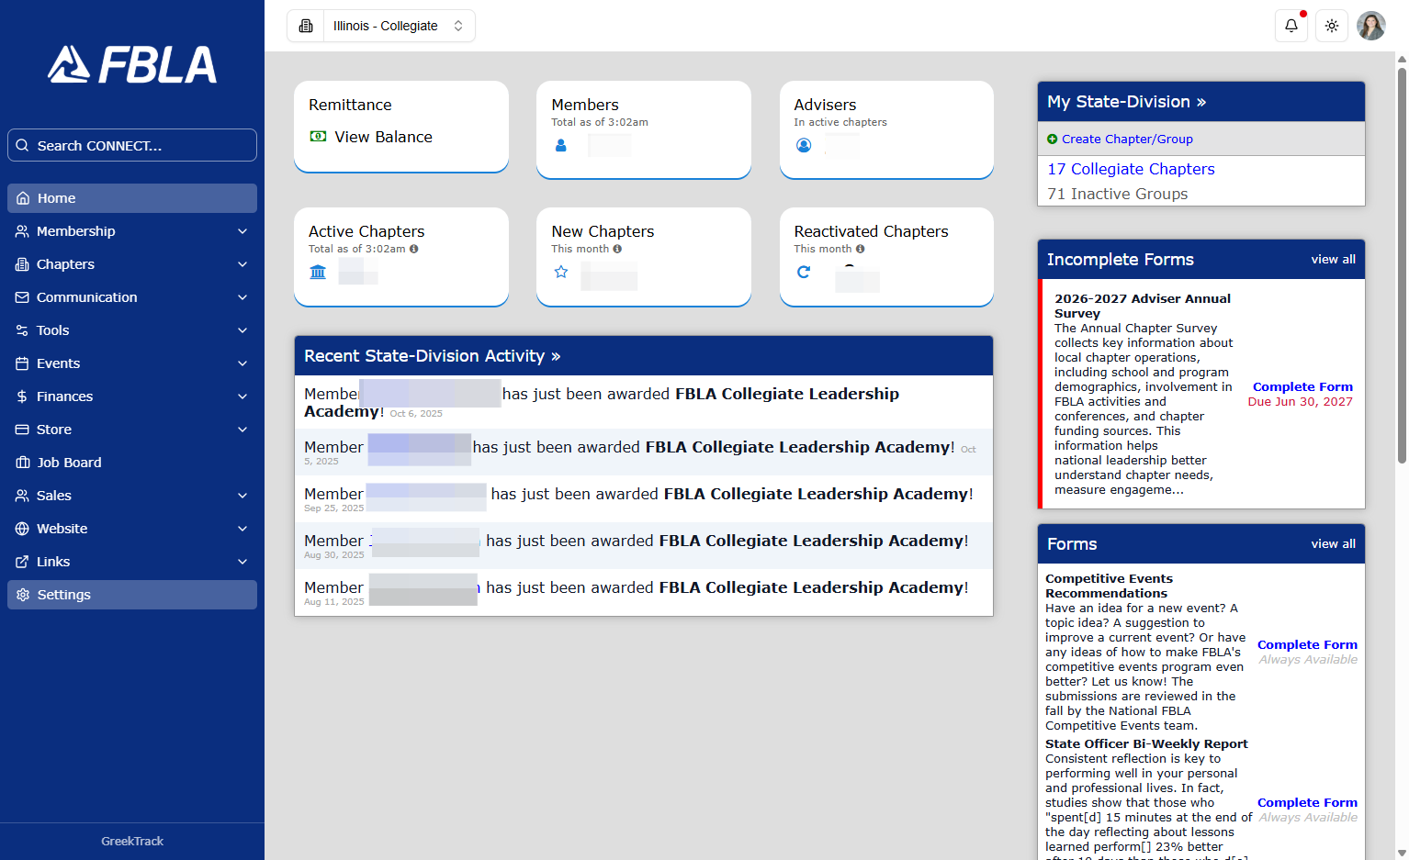Open the Sales menu item
Viewport: 1409px width, 860px height.
point(132,496)
